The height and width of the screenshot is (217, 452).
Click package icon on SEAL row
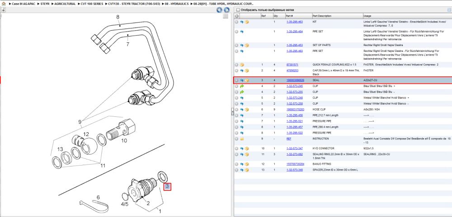(247, 80)
